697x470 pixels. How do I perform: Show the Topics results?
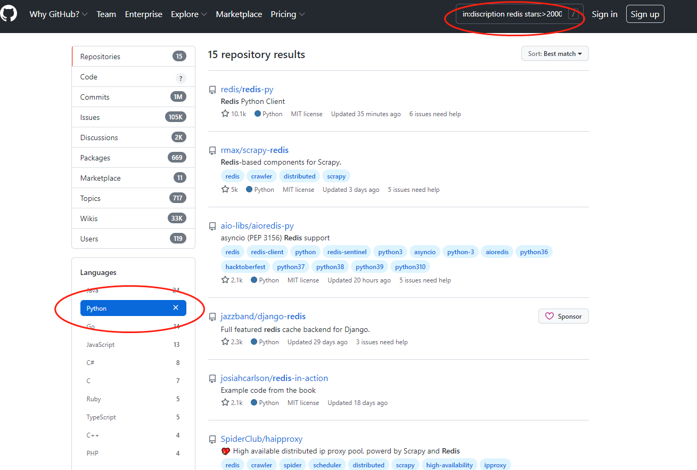point(133,198)
